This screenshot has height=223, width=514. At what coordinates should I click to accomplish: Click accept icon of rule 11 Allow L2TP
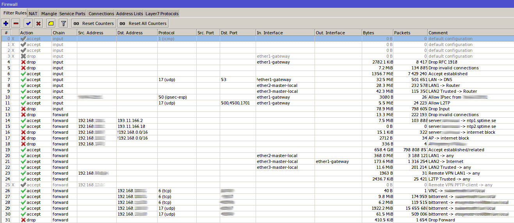tap(23, 103)
